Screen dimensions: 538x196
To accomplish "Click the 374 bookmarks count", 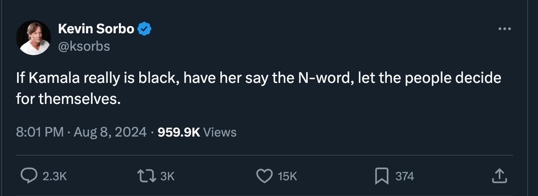I will click(x=405, y=177).
